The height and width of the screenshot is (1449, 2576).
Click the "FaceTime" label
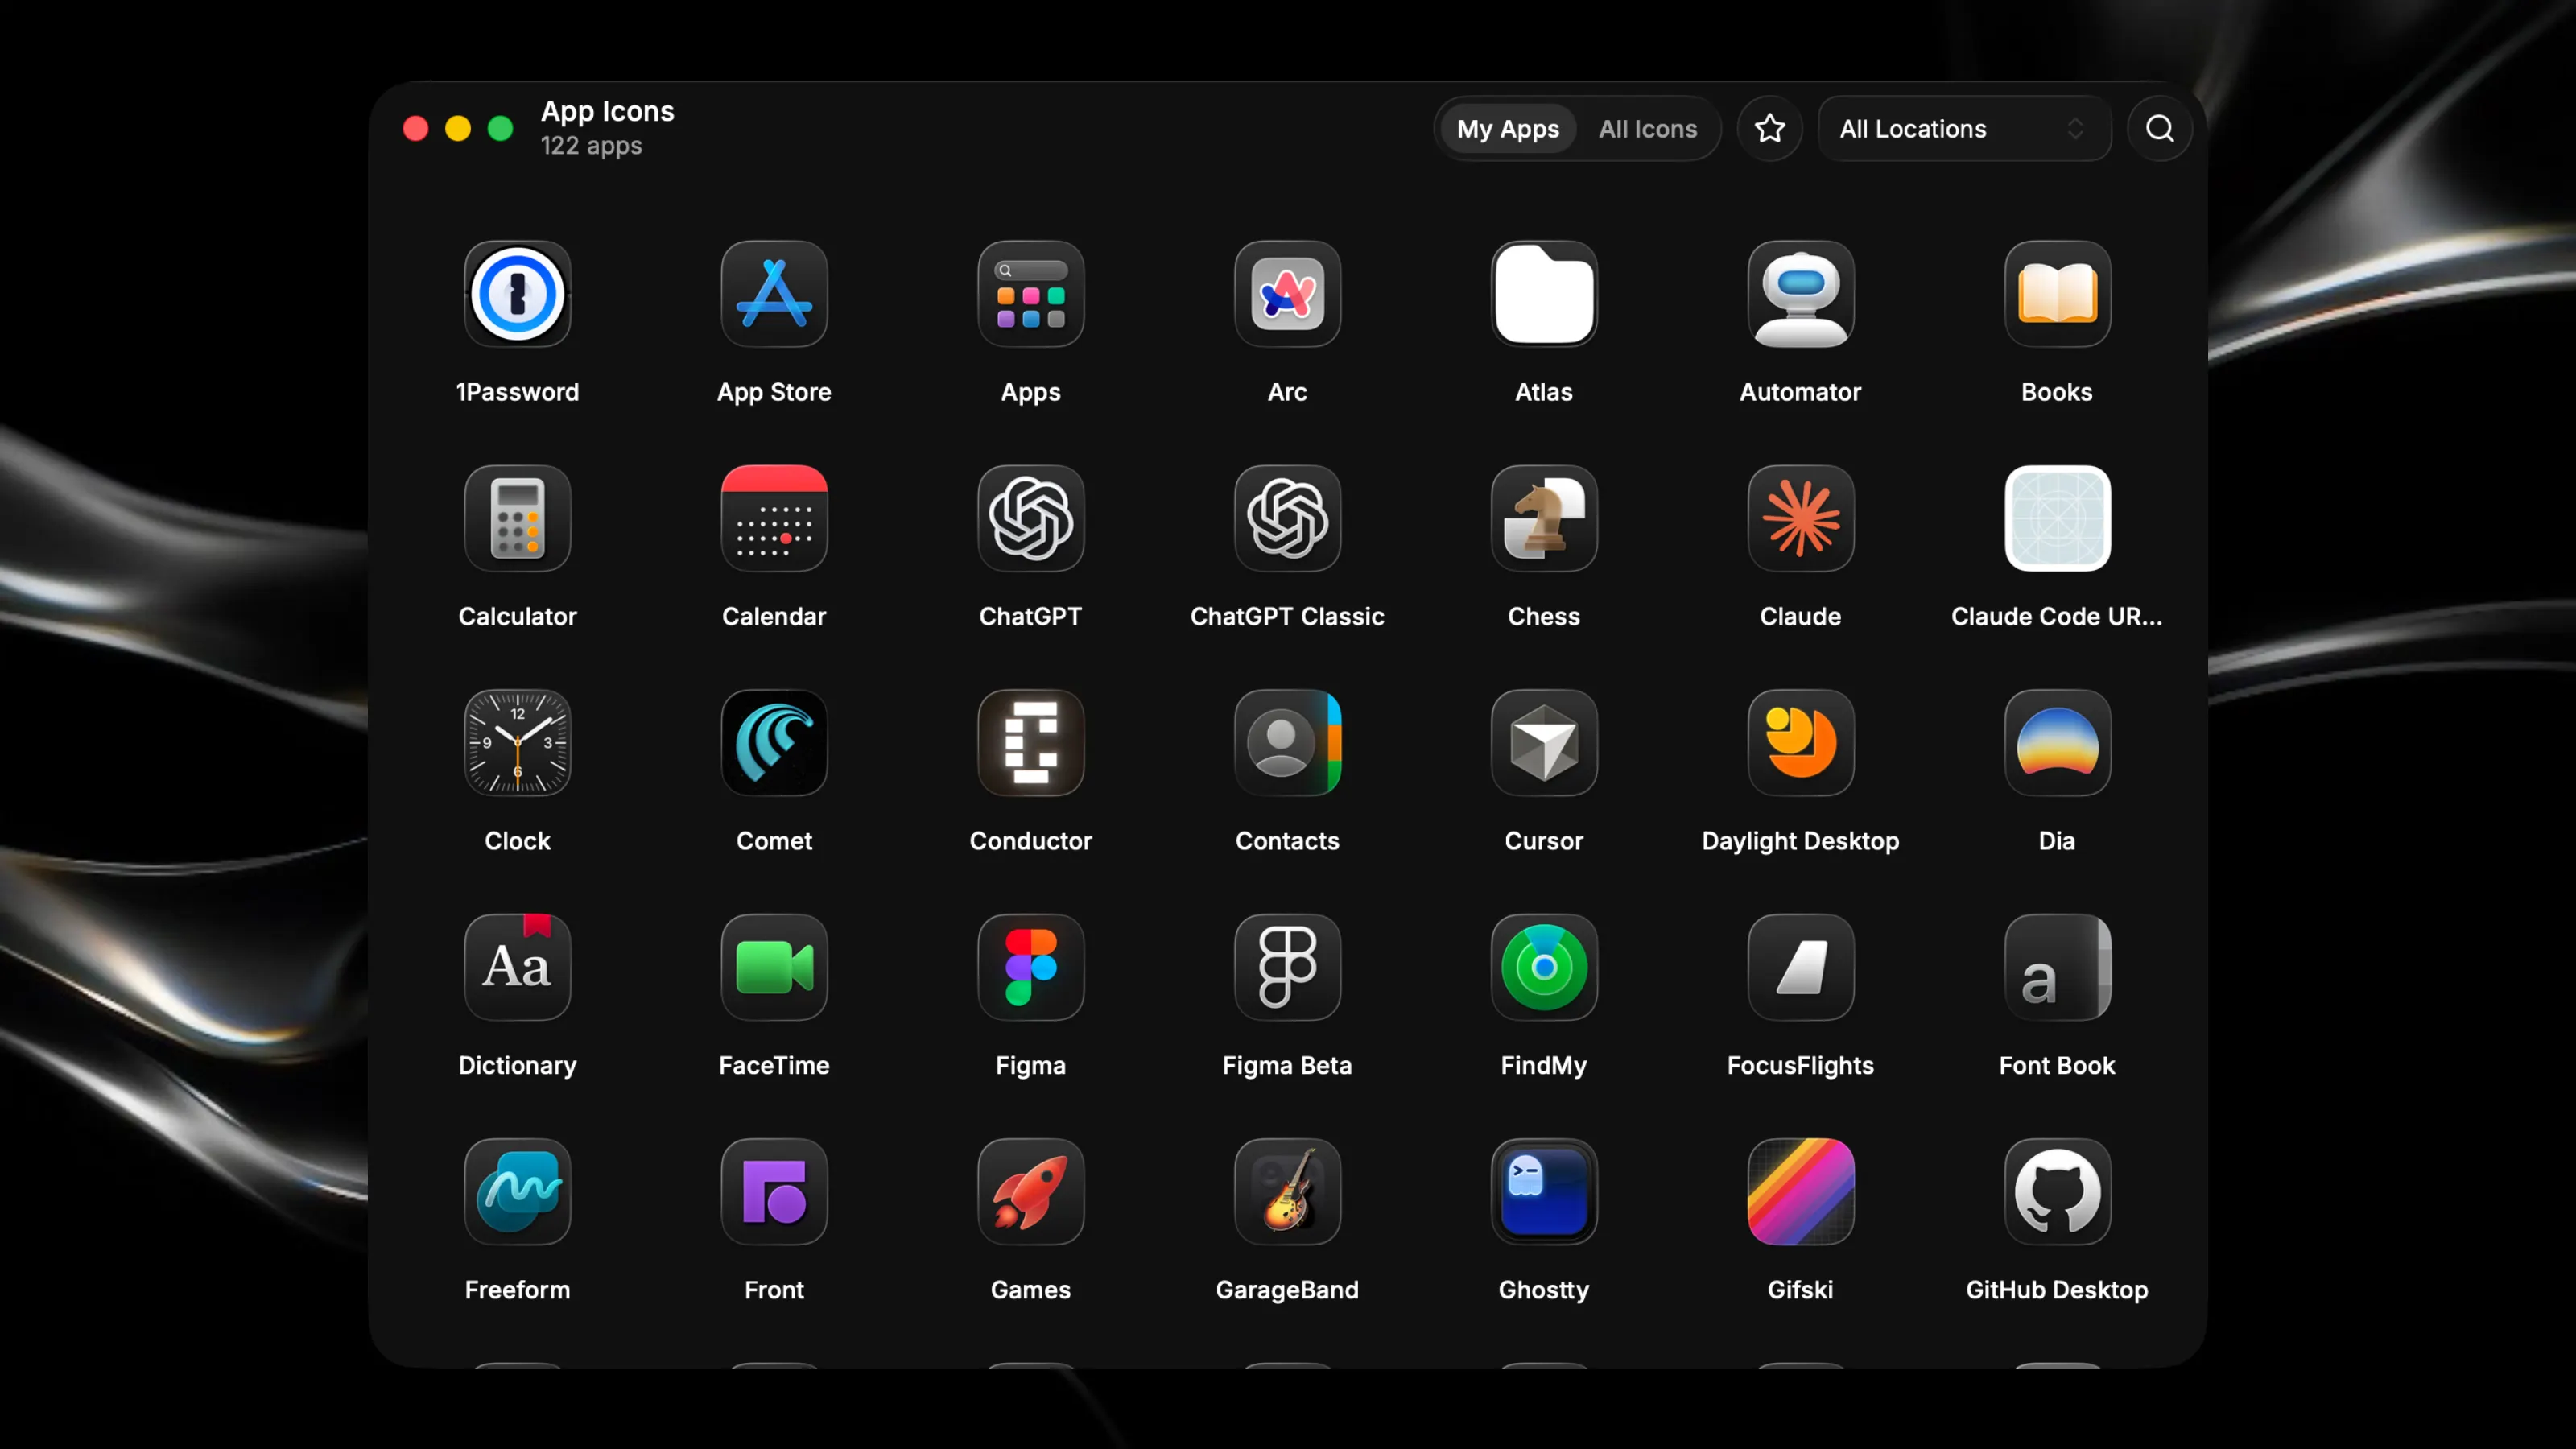(774, 1065)
